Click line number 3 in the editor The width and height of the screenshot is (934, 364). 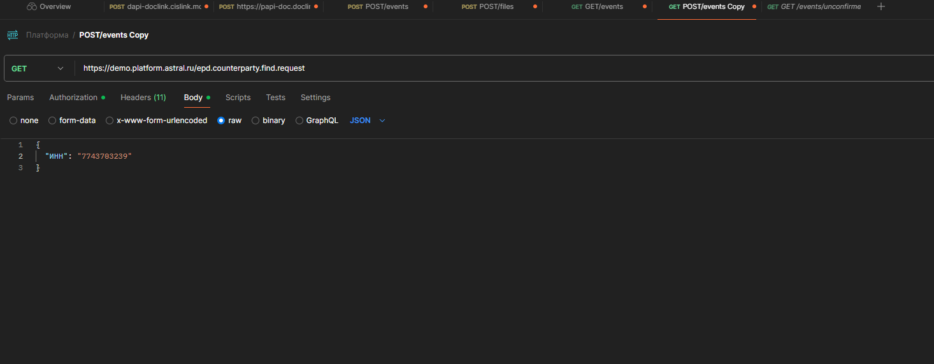coord(20,168)
